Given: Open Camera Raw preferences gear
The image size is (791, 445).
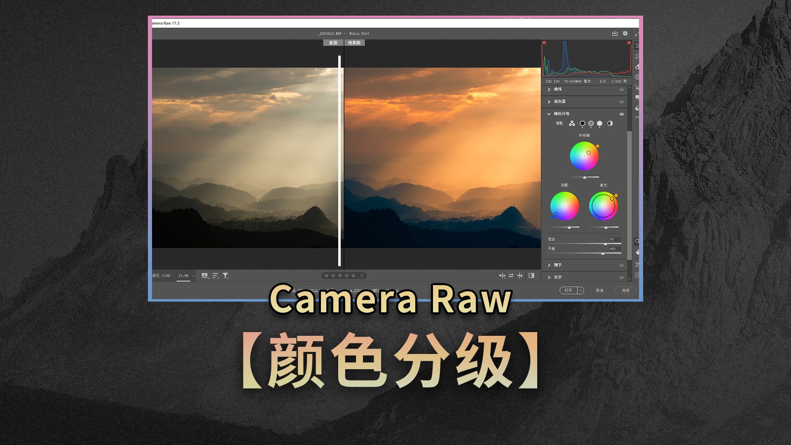Looking at the screenshot, I should coord(625,33).
